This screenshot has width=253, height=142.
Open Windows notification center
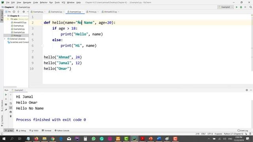[x=248, y=138]
